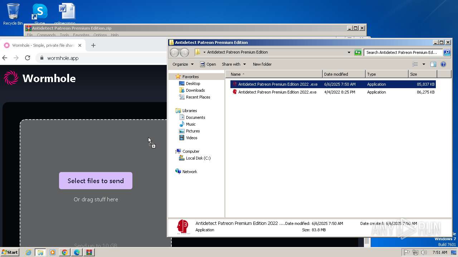458x257 pixels.
Task: Open the Explorer help question-mark icon
Action: (x=443, y=64)
